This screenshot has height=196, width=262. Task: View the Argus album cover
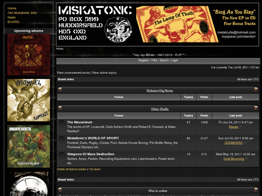(x=28, y=55)
